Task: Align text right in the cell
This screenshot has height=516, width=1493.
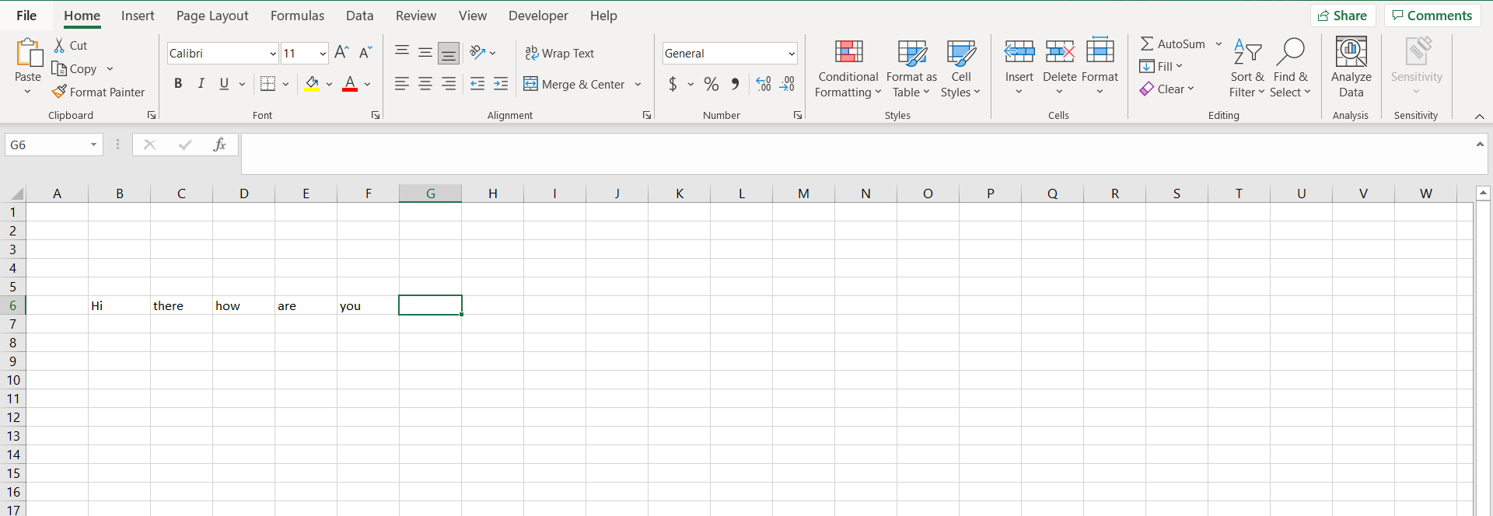Action: 449,84
